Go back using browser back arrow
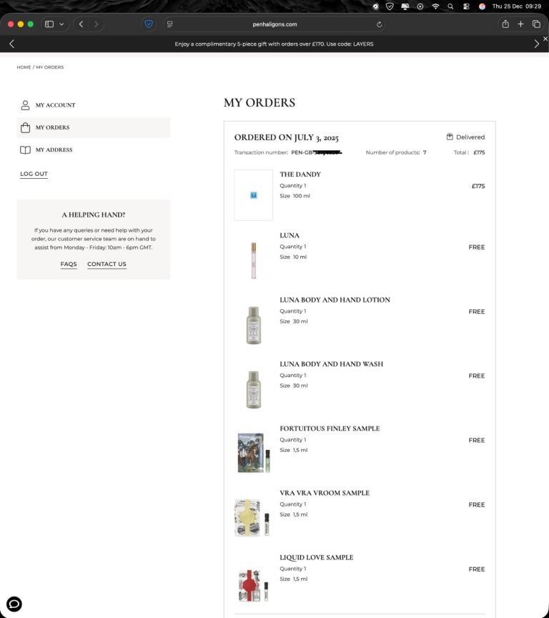The width and height of the screenshot is (549, 618). coord(81,24)
